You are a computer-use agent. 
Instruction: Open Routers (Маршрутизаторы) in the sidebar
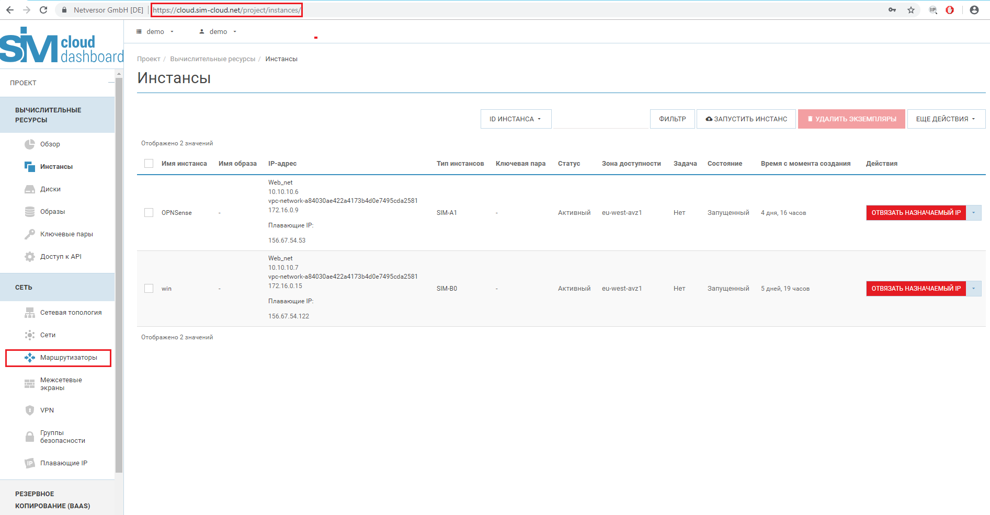pos(69,358)
